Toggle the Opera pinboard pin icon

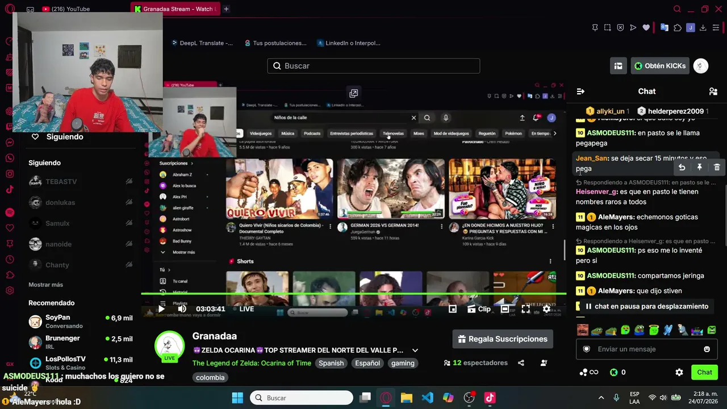tap(595, 27)
